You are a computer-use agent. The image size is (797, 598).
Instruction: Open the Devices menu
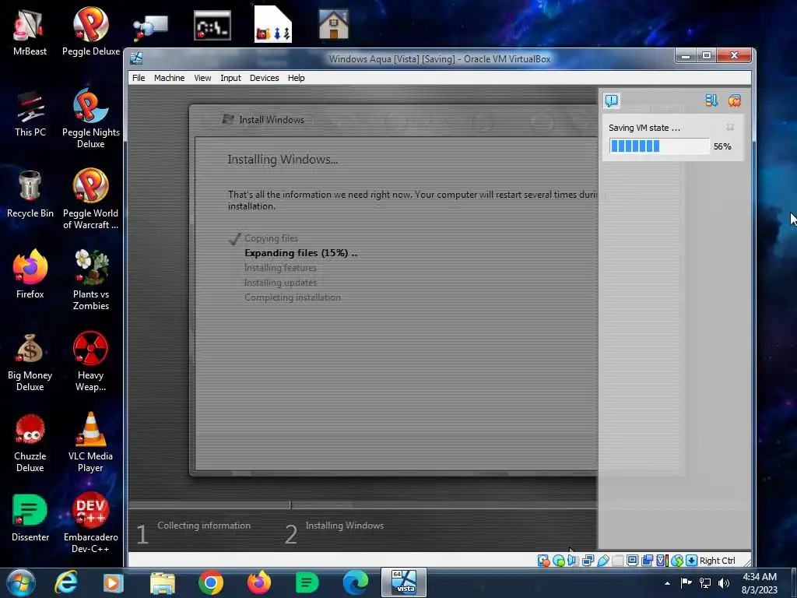pos(265,78)
